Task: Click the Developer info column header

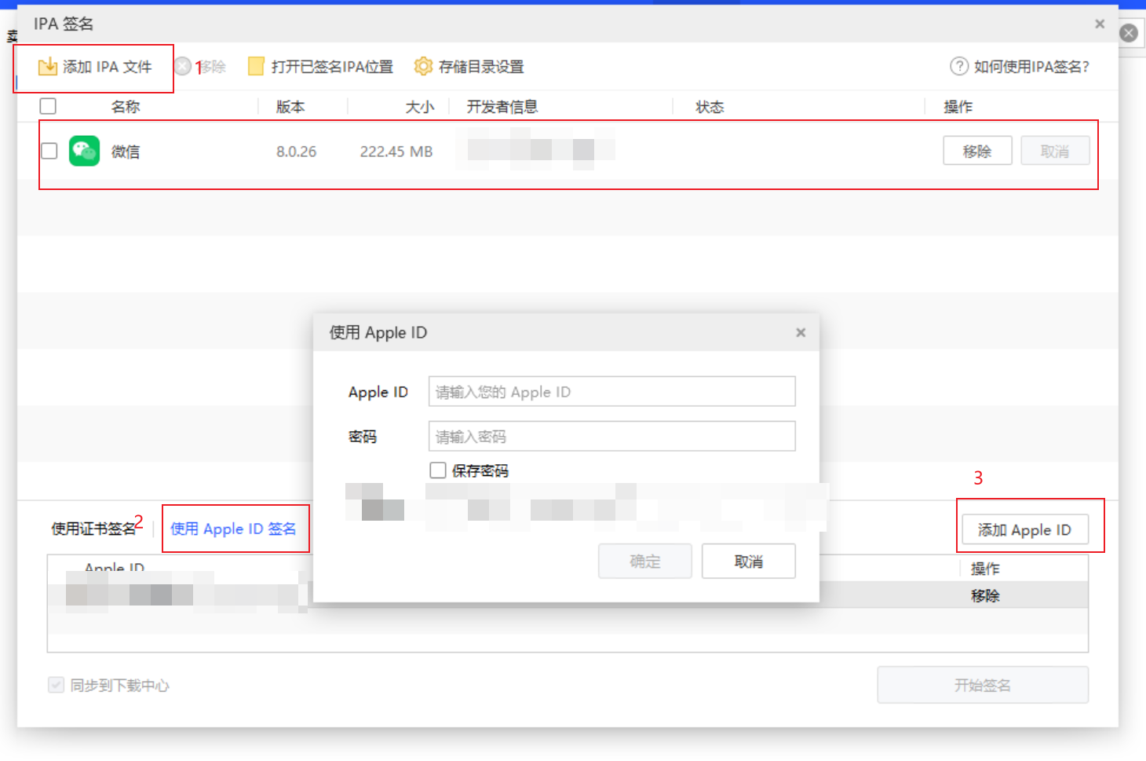Action: click(502, 107)
